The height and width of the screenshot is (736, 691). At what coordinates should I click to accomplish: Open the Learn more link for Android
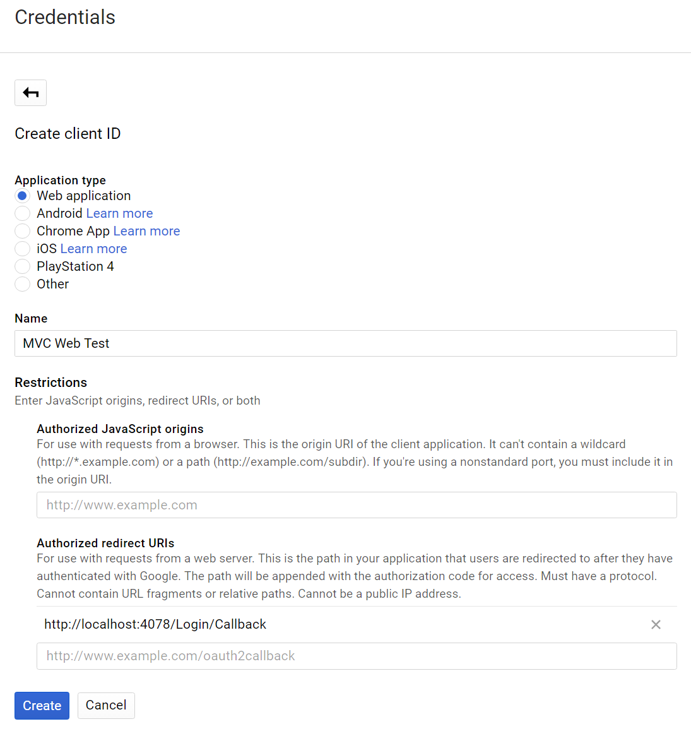(x=119, y=213)
